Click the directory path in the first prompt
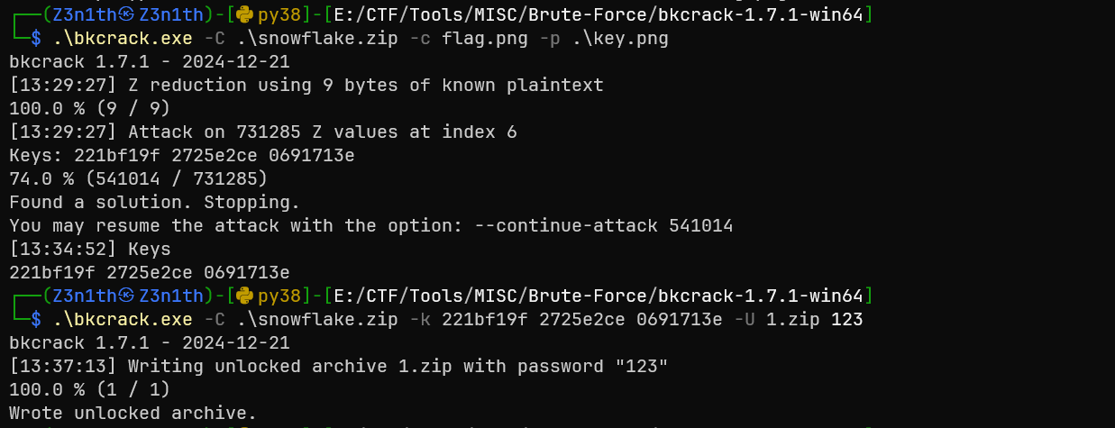 [598, 14]
